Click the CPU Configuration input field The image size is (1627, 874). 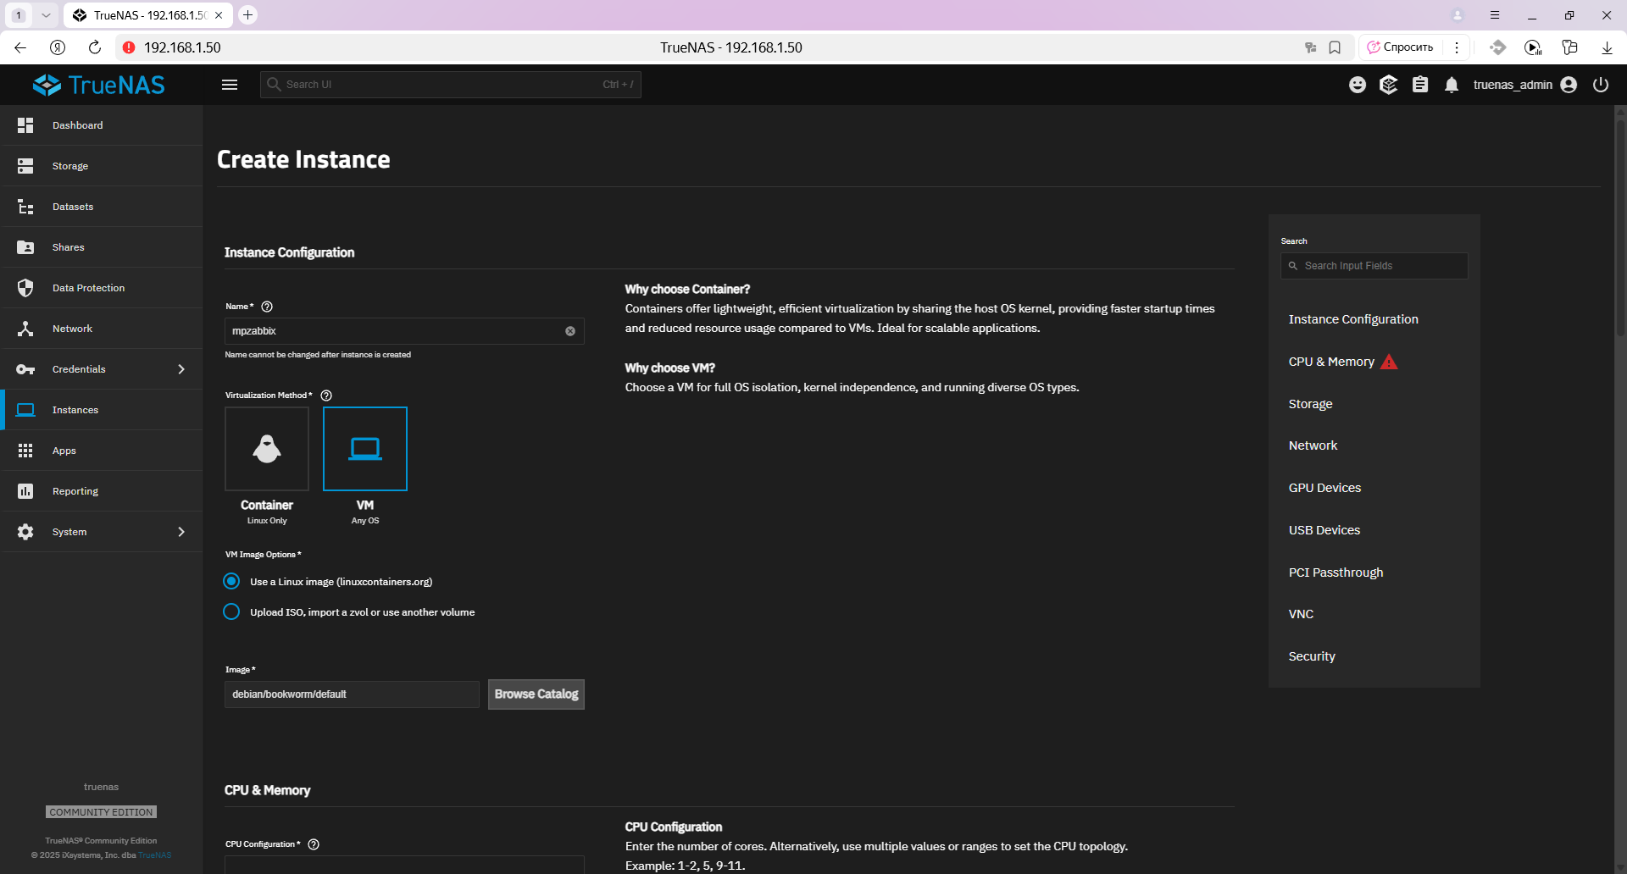[x=404, y=865]
